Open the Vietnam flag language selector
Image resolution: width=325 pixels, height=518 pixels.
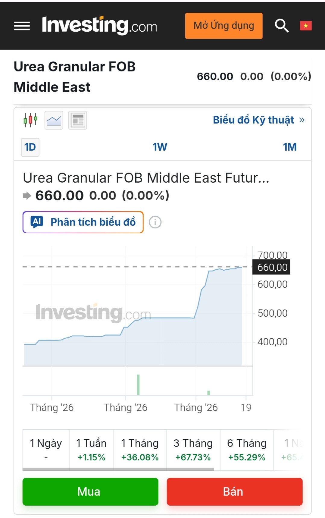point(305,26)
